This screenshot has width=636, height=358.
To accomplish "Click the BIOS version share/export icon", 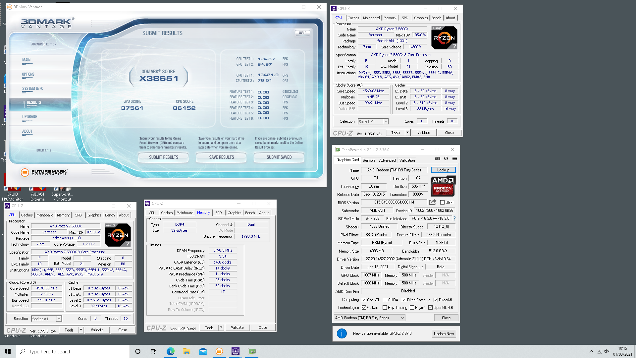I will point(433,202).
